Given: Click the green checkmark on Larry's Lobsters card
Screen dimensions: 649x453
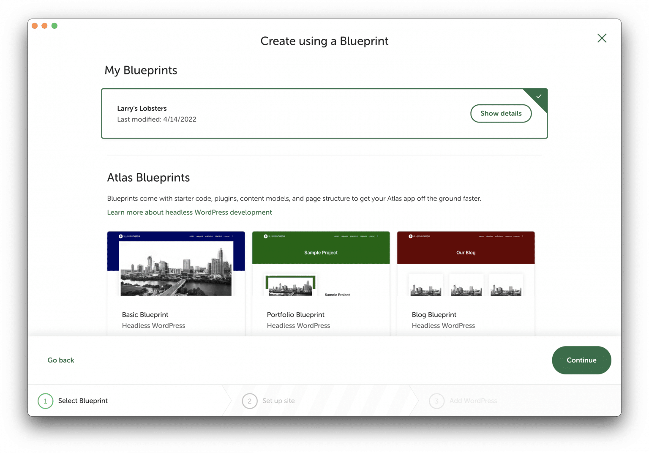Looking at the screenshot, I should [x=539, y=96].
